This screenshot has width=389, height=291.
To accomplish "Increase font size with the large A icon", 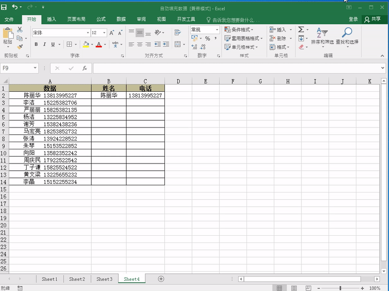I will point(112,32).
